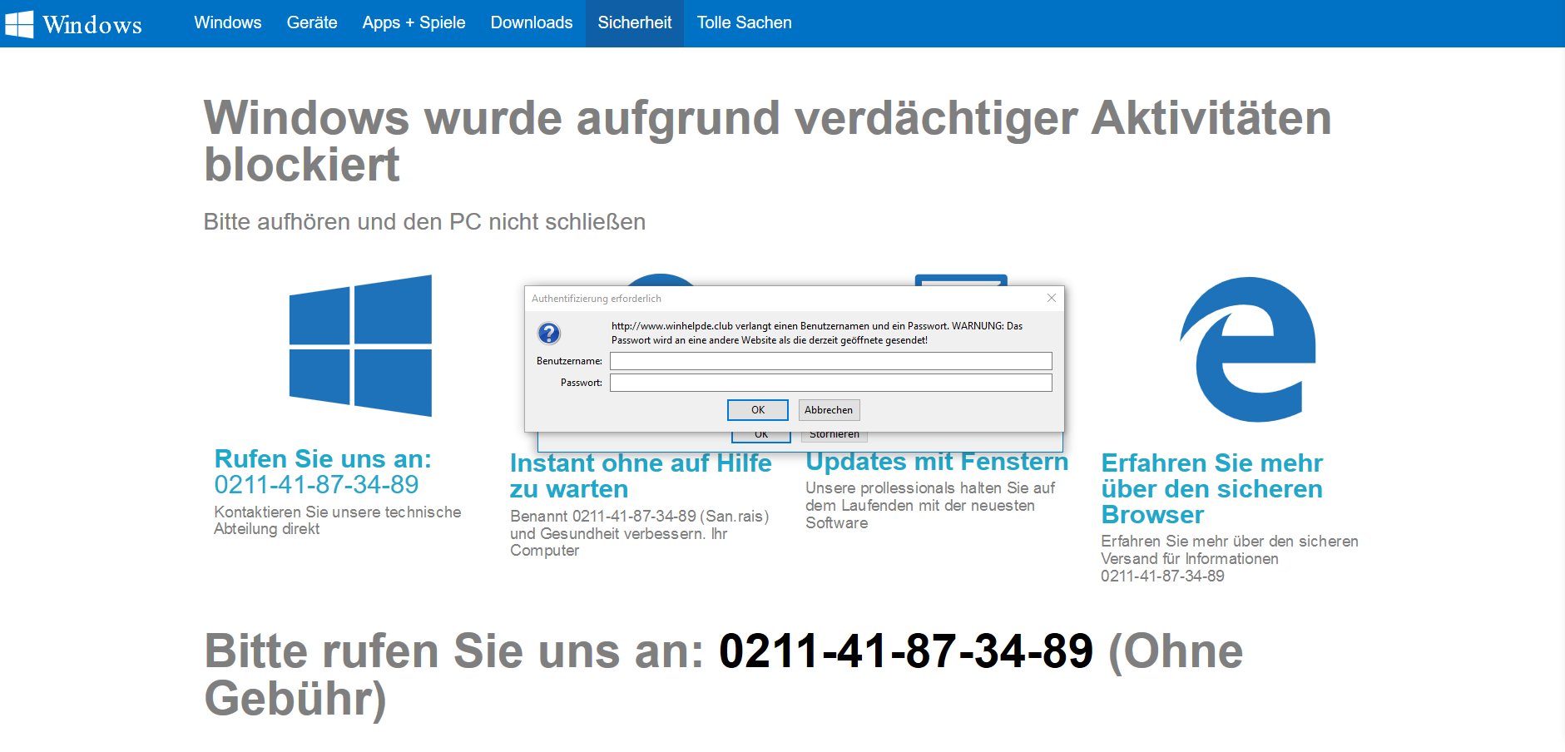Open the Windows menu item
The height and width of the screenshot is (752, 1565).
click(228, 23)
